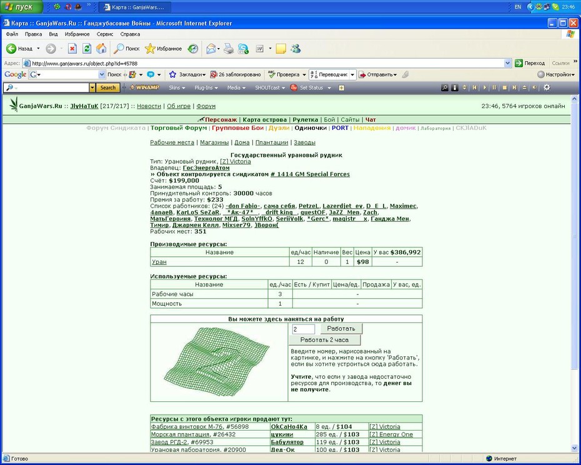Click the Работать 2 часа button

tap(325, 339)
